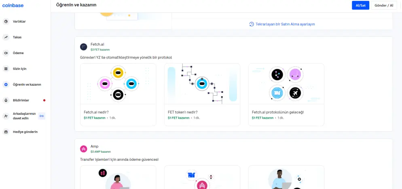Open Tekrarlayan bir Satın Alma ayarlayın link
402x189 pixels.
[x=285, y=24]
